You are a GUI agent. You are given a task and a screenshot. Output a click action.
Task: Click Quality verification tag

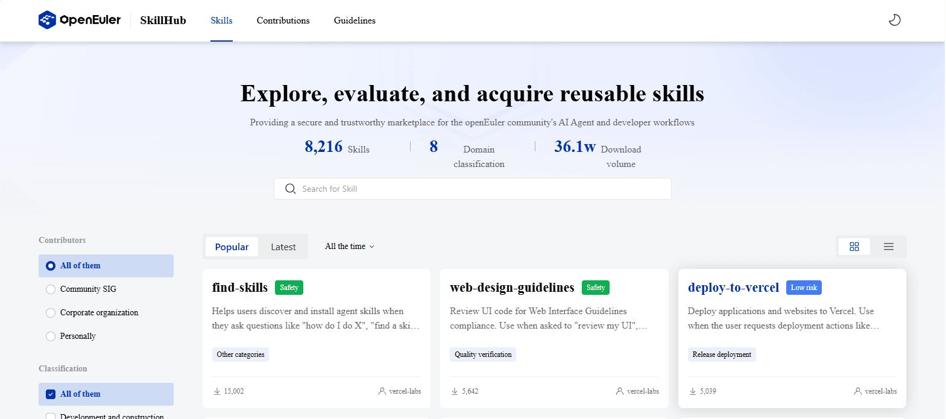(483, 354)
